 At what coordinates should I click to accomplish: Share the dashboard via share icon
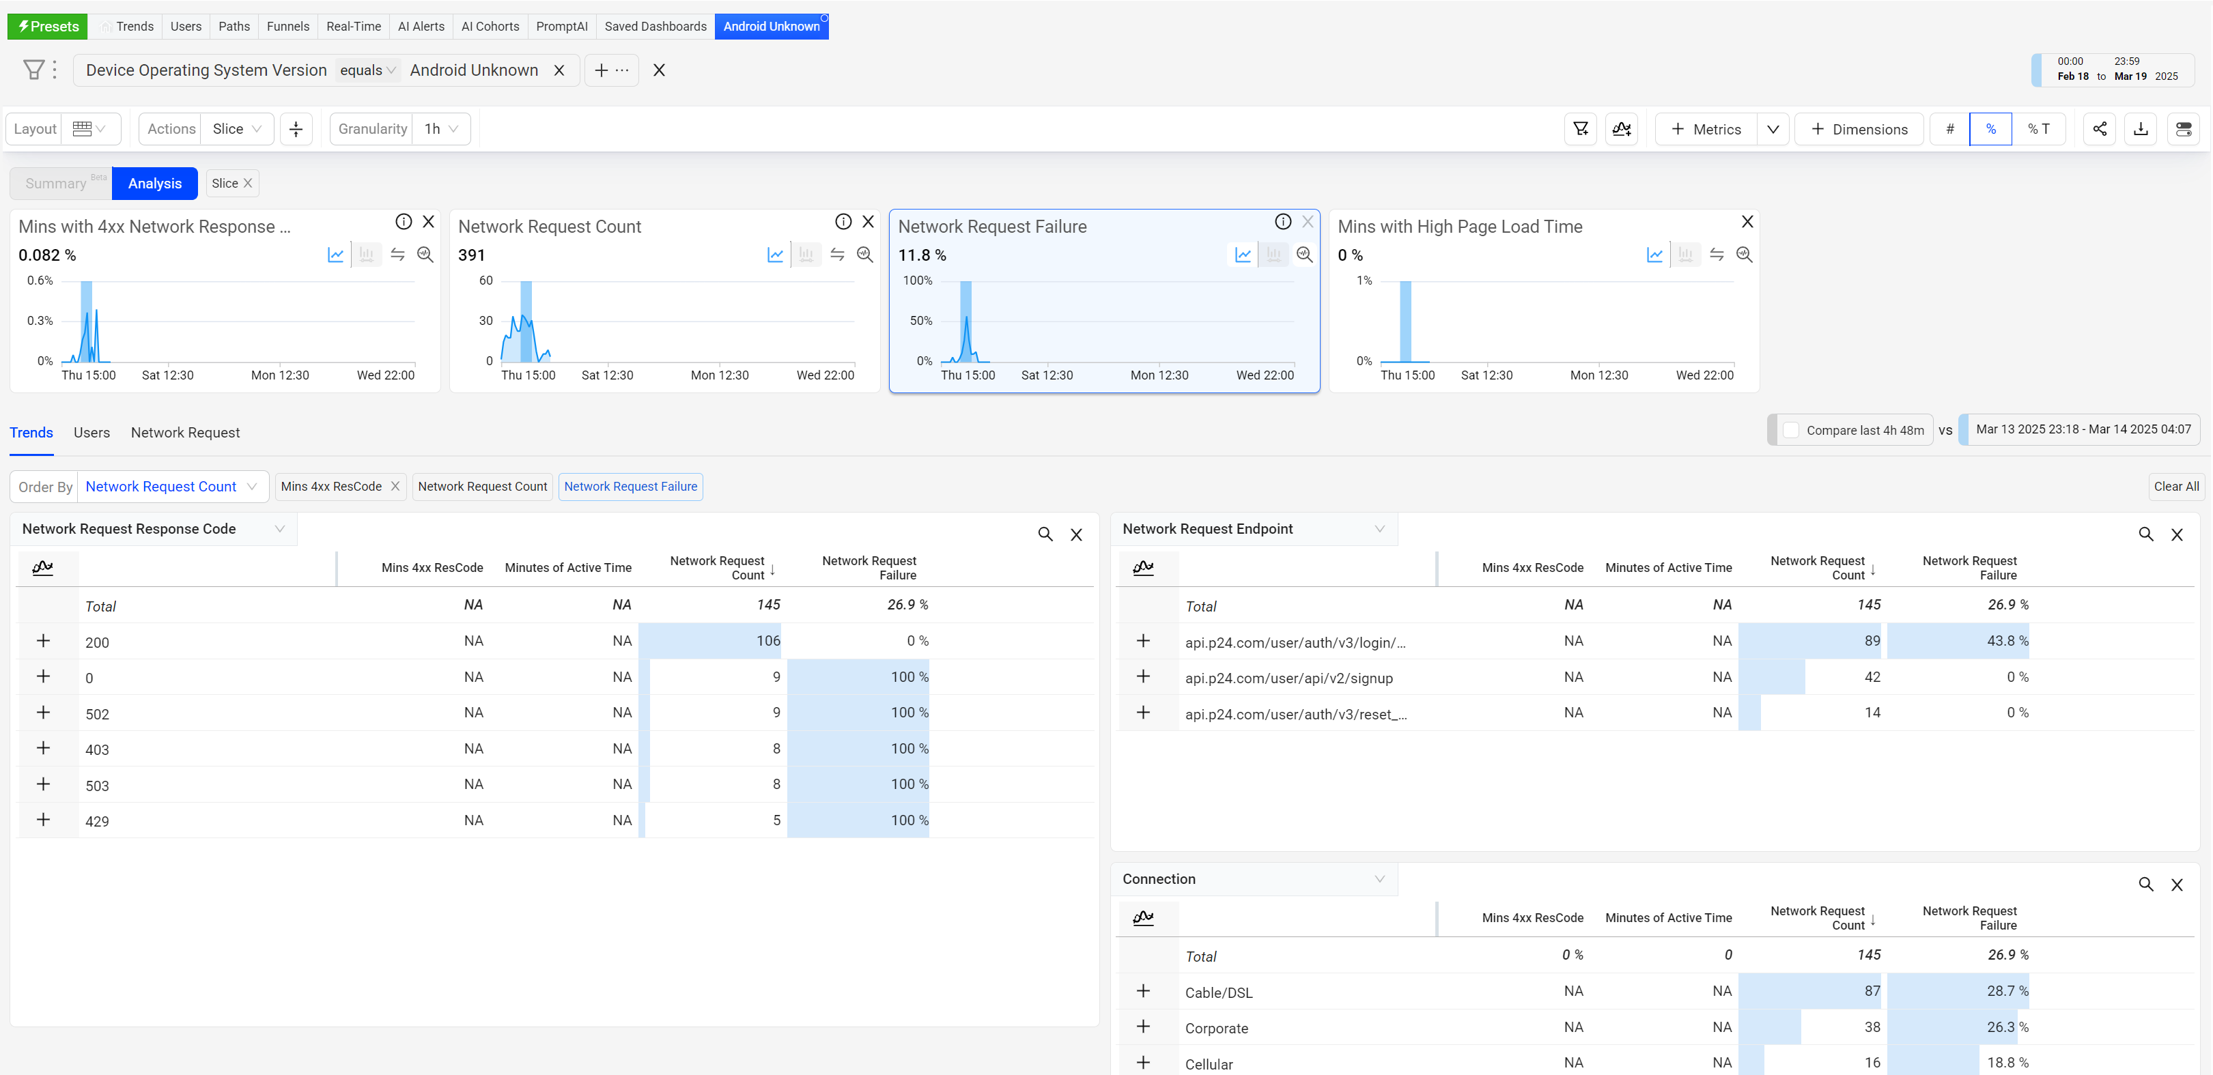tap(2100, 129)
